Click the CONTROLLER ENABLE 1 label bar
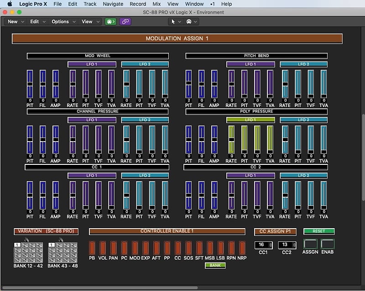365x291 pixels. [167, 231]
